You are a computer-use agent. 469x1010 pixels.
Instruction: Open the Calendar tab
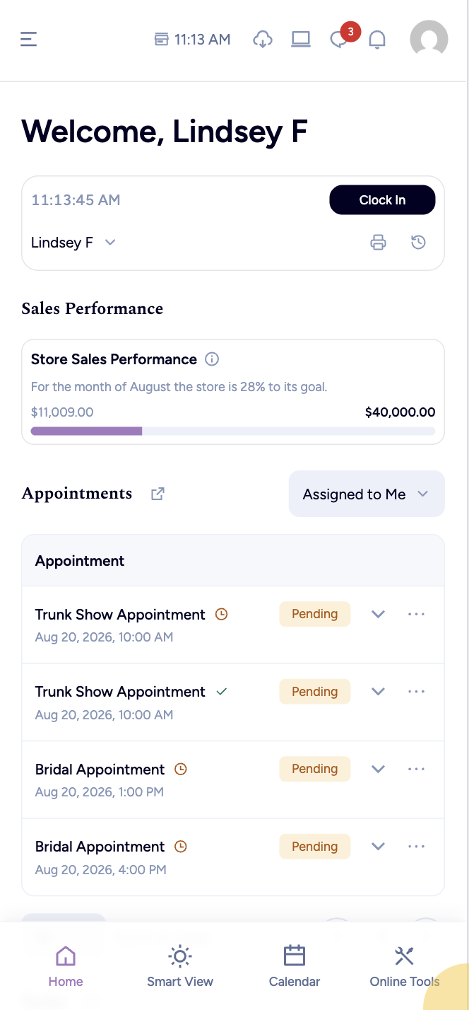pyautogui.click(x=295, y=966)
